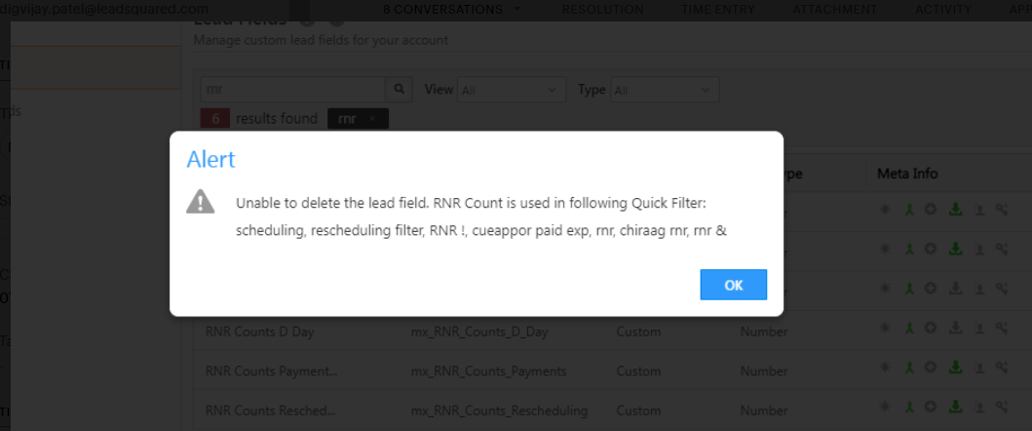This screenshot has width=1032, height=431.
Task: Click plus circle icon in RNR Counts Payments row
Action: (931, 368)
